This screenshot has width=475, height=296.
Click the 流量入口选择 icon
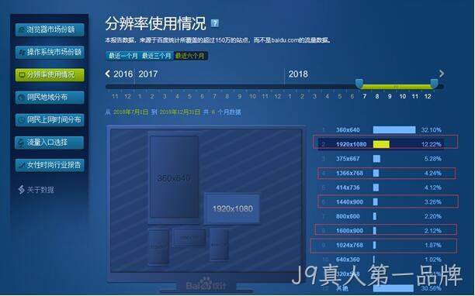point(22,143)
